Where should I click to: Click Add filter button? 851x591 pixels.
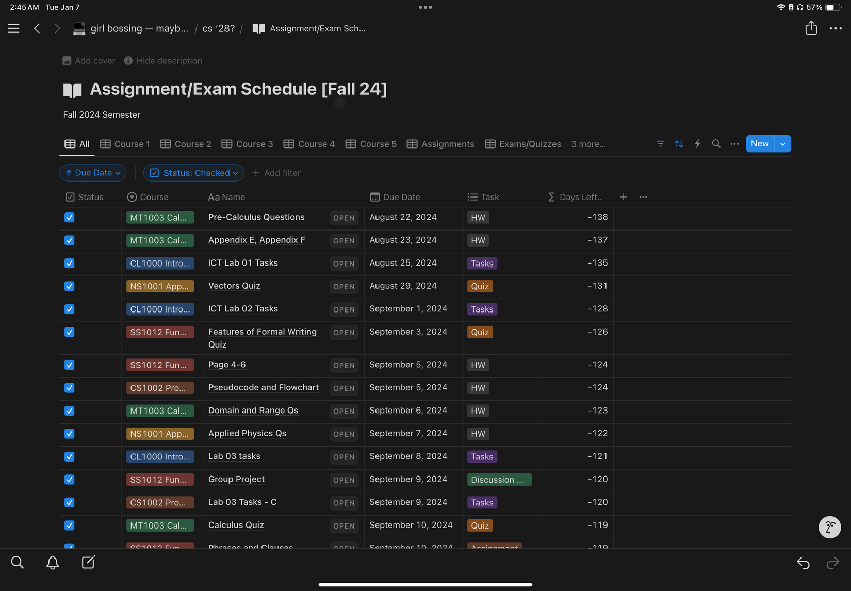[276, 173]
